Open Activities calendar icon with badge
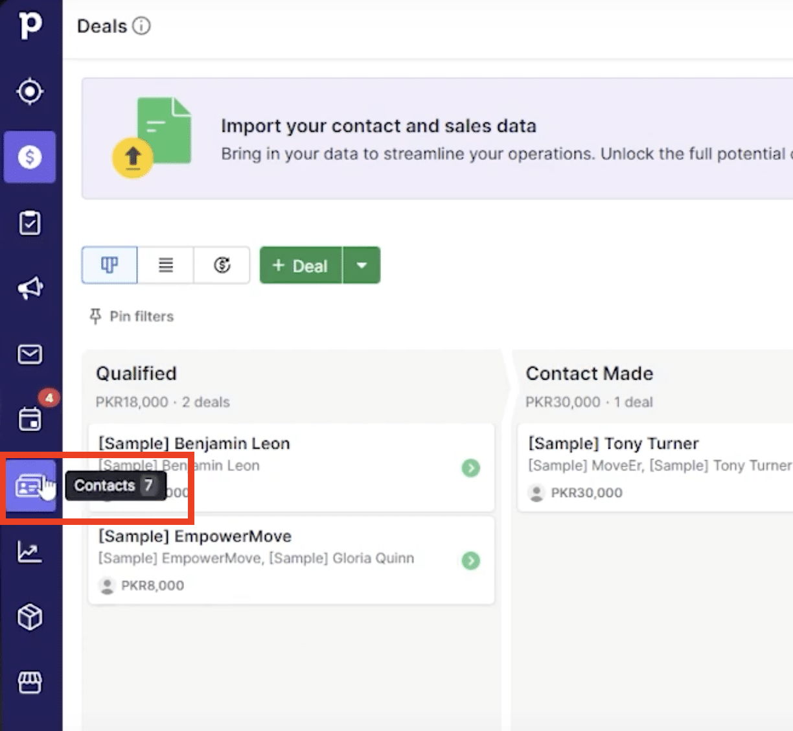The width and height of the screenshot is (793, 731). coord(30,419)
